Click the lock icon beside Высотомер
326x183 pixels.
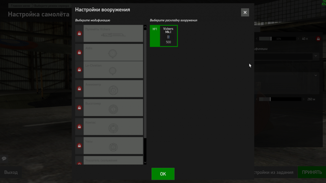[x=79, y=108]
